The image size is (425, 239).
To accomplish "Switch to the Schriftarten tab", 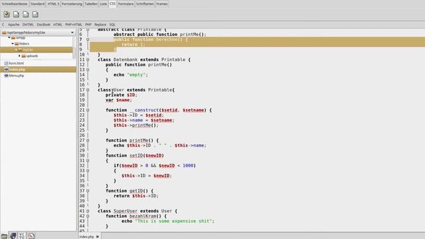I will click(145, 4).
